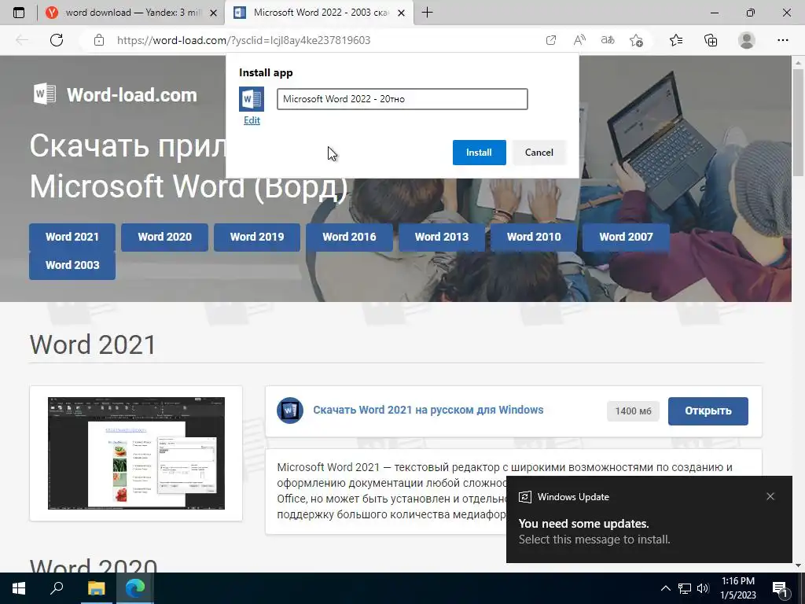The image size is (805, 604).
Task: Click the Edit link under the app icon
Action: point(252,120)
